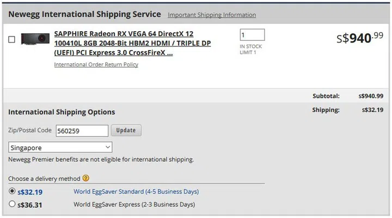Click the Subtotal amount value
392x218 pixels.
pyautogui.click(x=370, y=96)
